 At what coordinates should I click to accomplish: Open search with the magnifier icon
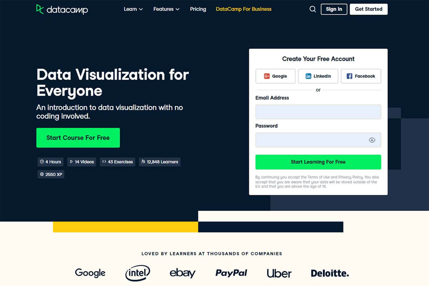pyautogui.click(x=313, y=9)
